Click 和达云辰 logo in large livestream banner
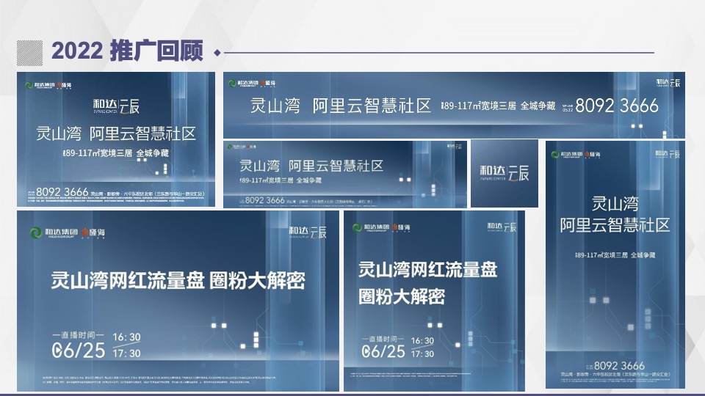 tap(308, 232)
